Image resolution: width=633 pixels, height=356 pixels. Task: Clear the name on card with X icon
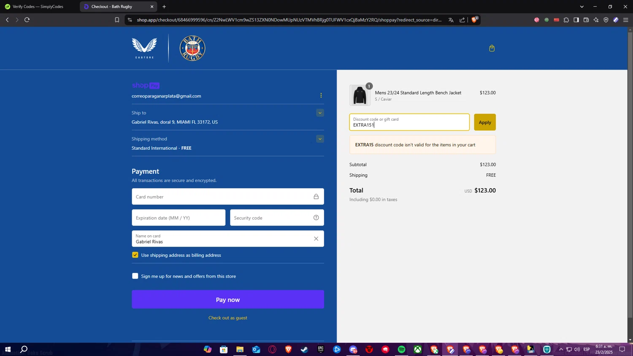click(316, 239)
